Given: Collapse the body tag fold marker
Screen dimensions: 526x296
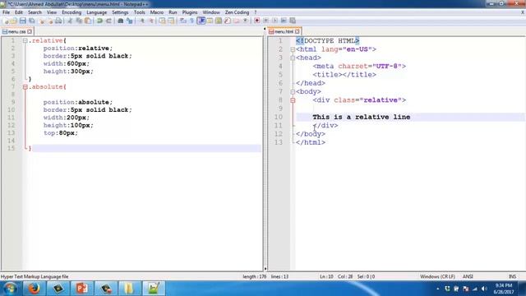Looking at the screenshot, I should [293, 91].
